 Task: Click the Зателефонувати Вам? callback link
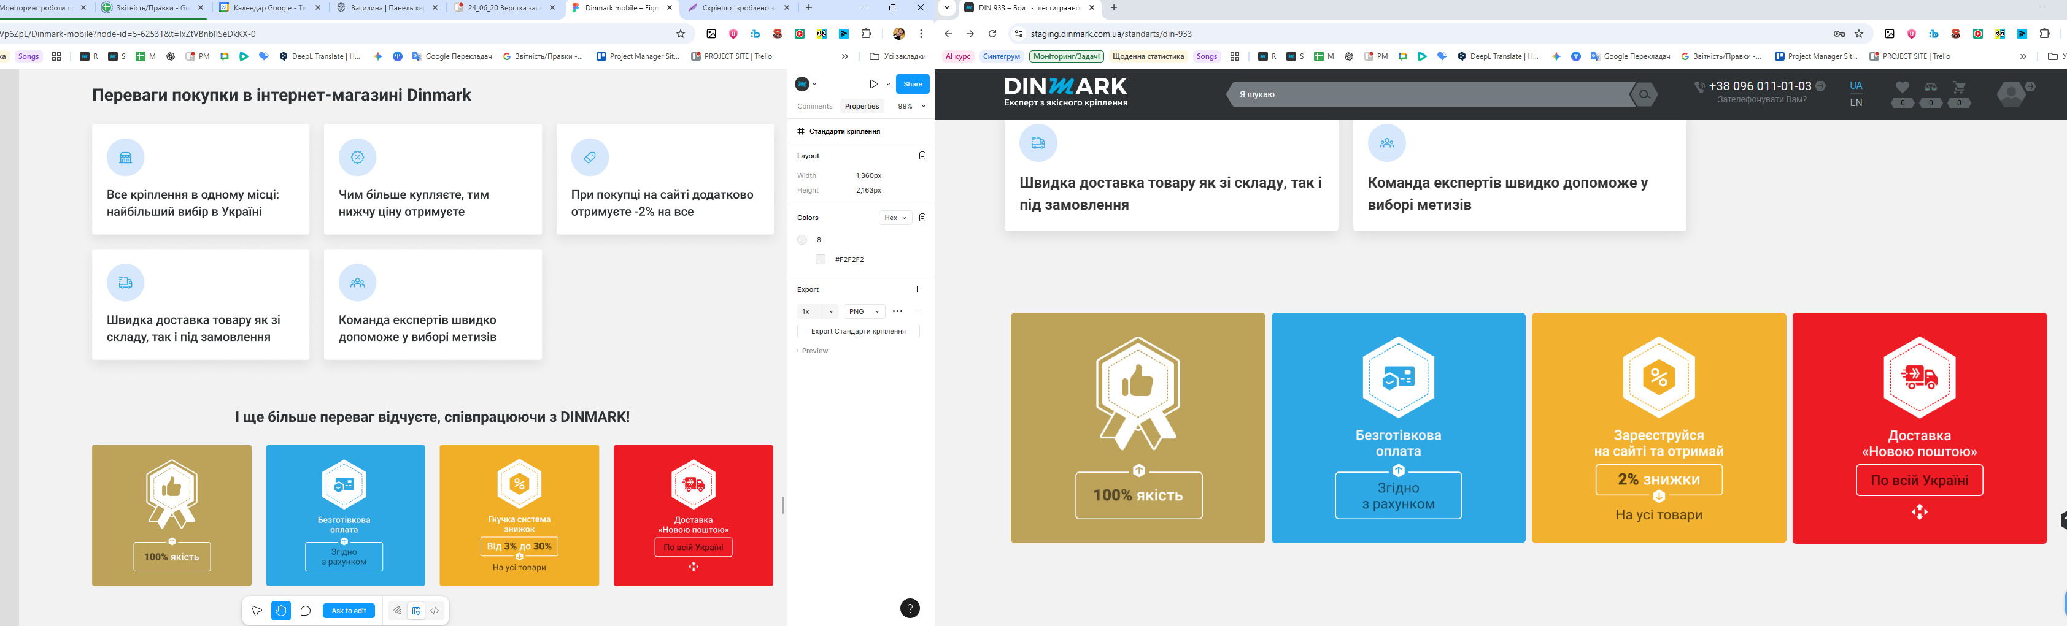(1762, 100)
